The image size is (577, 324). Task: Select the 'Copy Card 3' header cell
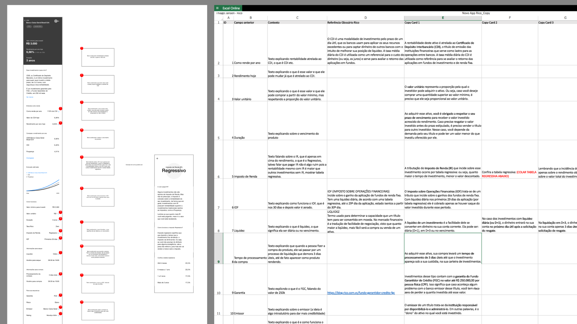point(558,22)
